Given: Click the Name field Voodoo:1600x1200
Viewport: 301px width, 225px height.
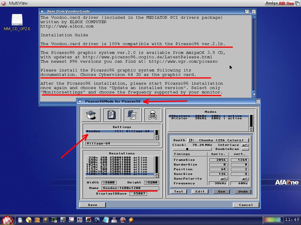Looking at the screenshot, I should click(130, 188).
